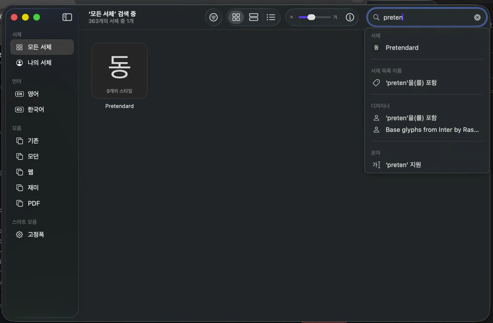Viewport: 493px width, 323px height.
Task: Clear the search field text
Action: click(477, 17)
